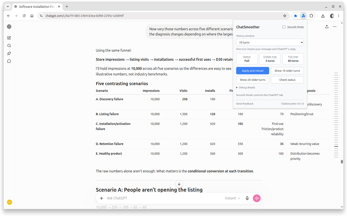This screenshot has width=347, height=216.
Task: Launch voice mode pink button
Action: (x=257, y=198)
